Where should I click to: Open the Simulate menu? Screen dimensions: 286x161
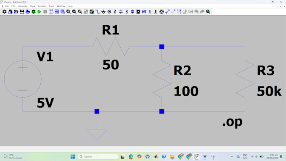pyautogui.click(x=42, y=6)
